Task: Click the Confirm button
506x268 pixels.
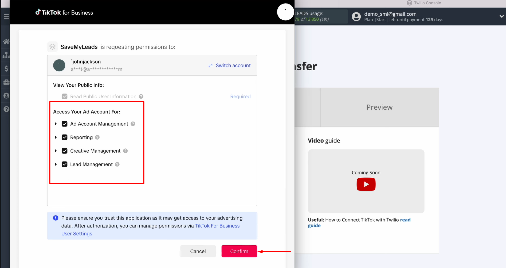Action: [x=239, y=251]
